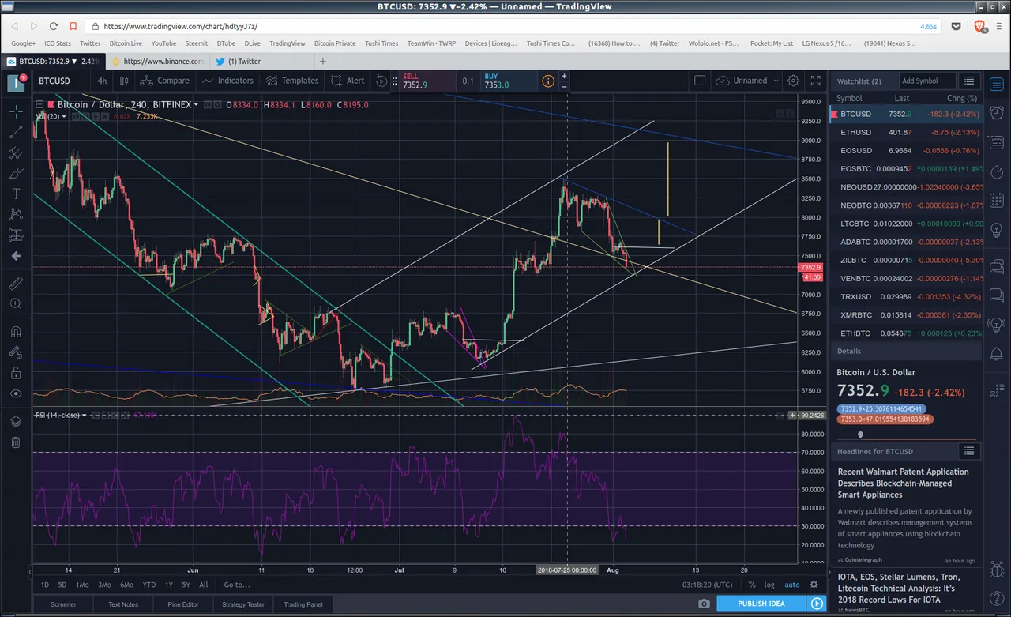Enter fullscreen mode
The image size is (1011, 617).
815,81
